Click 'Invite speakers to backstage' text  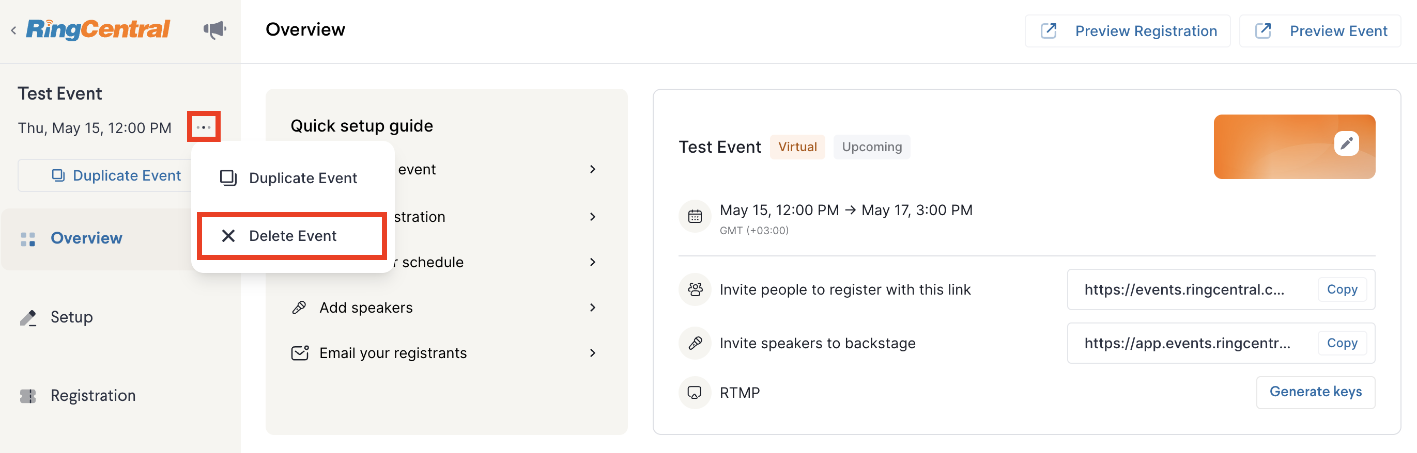[x=818, y=343]
